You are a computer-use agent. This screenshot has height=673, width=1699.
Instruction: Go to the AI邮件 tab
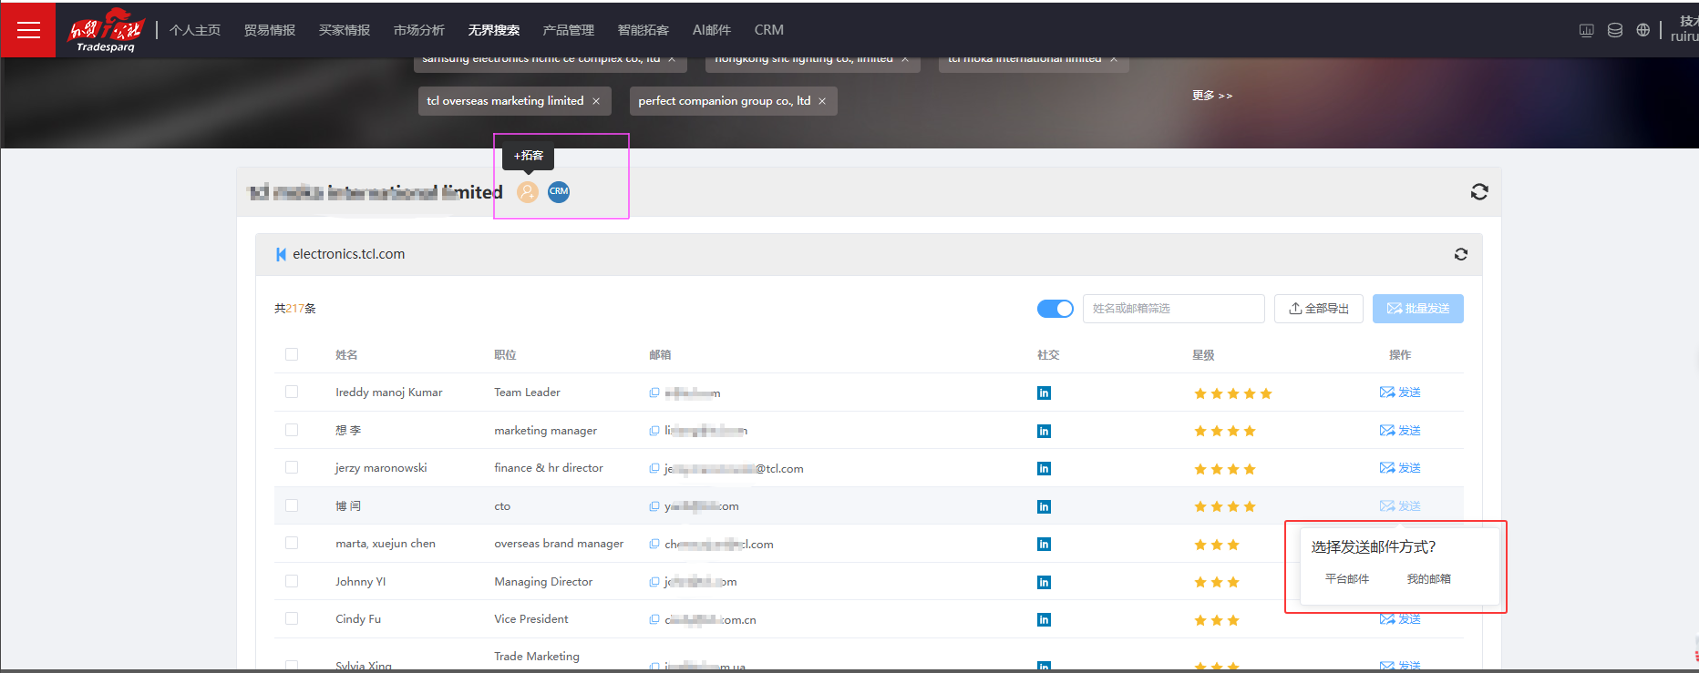pyautogui.click(x=711, y=30)
